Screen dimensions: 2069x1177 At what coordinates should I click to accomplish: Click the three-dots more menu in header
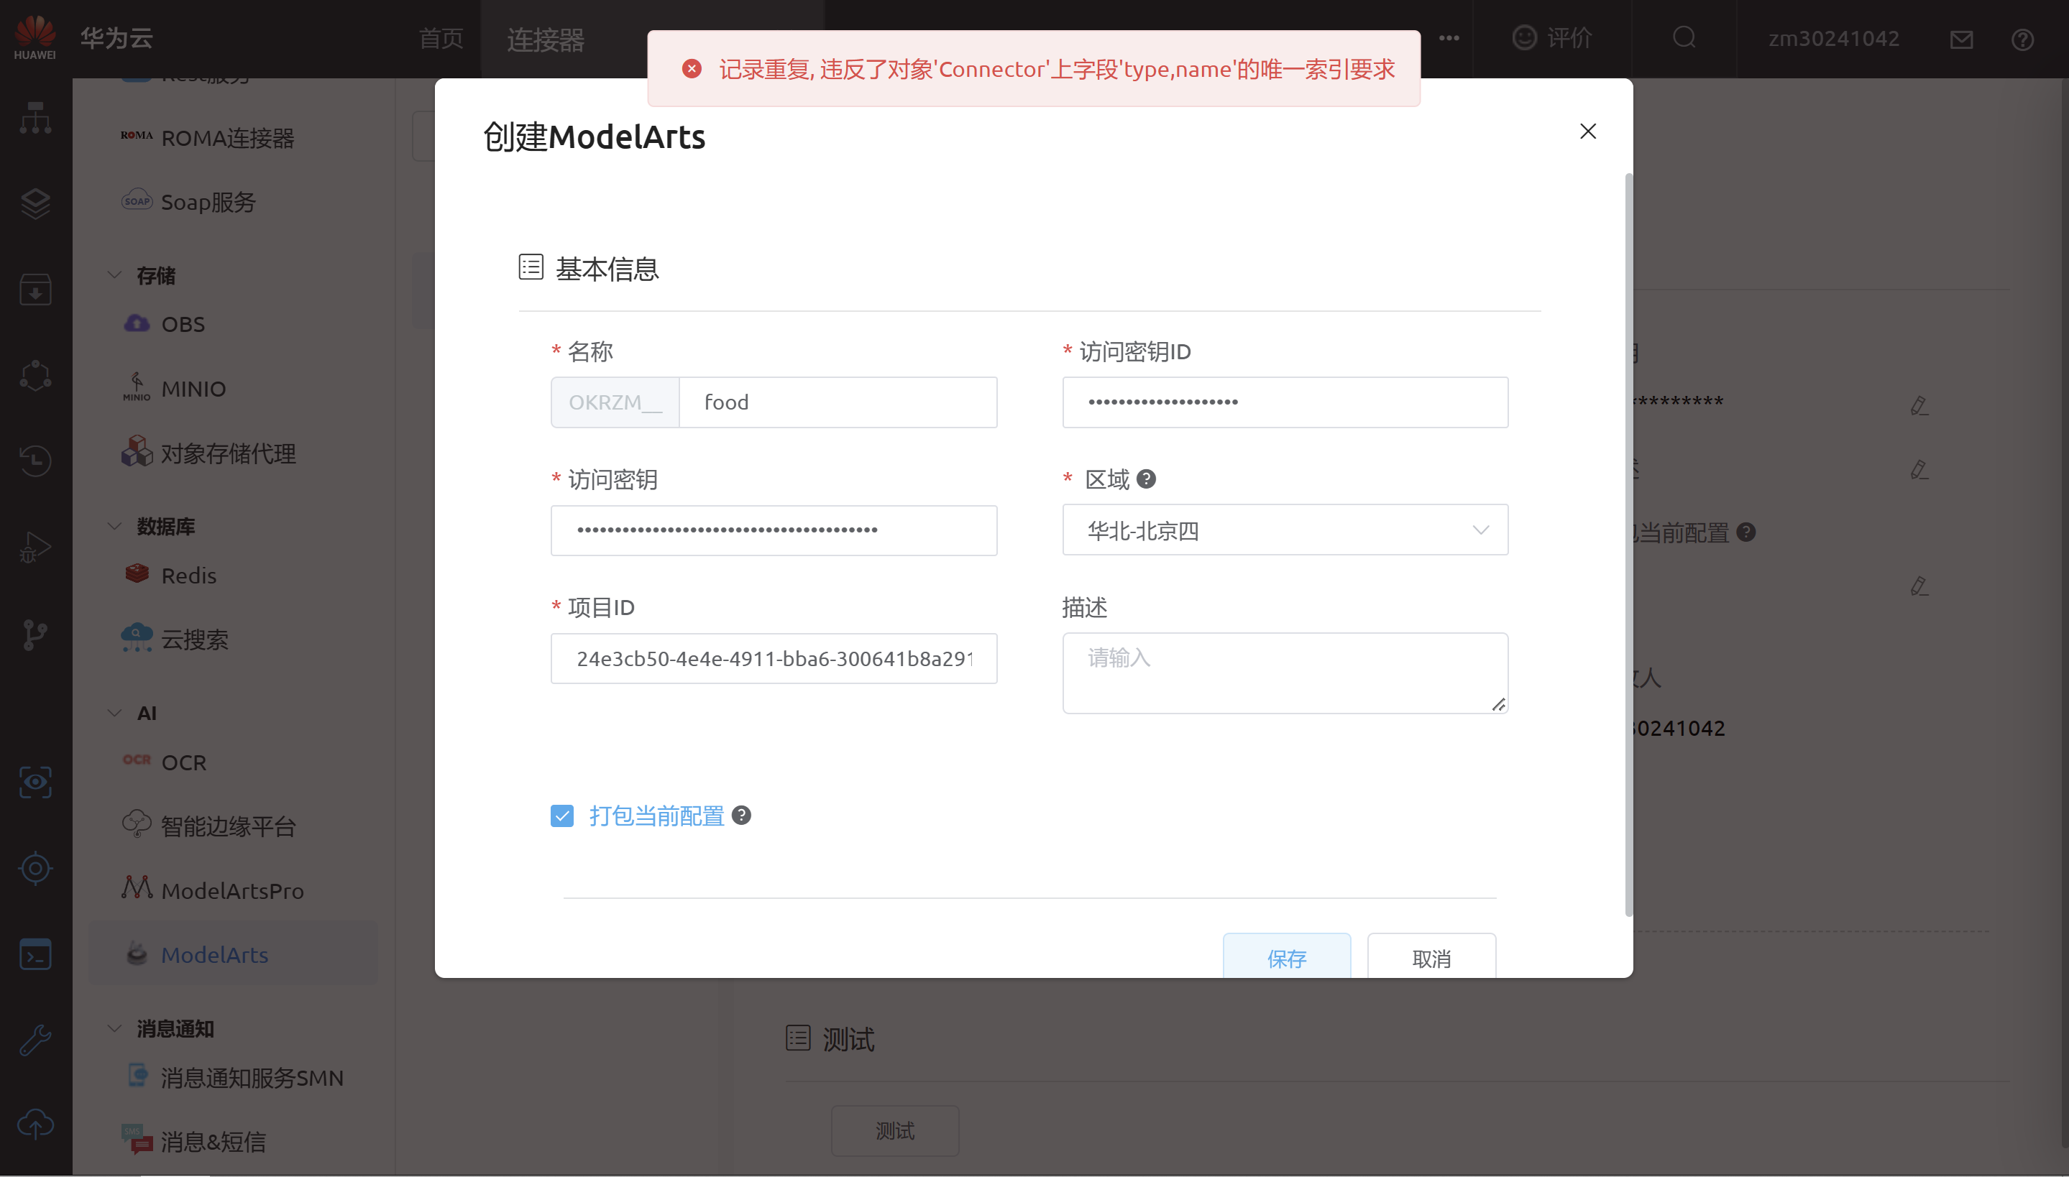[1449, 38]
